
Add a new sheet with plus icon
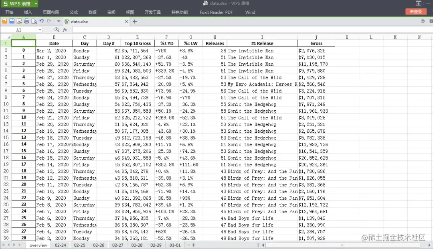click(194, 245)
